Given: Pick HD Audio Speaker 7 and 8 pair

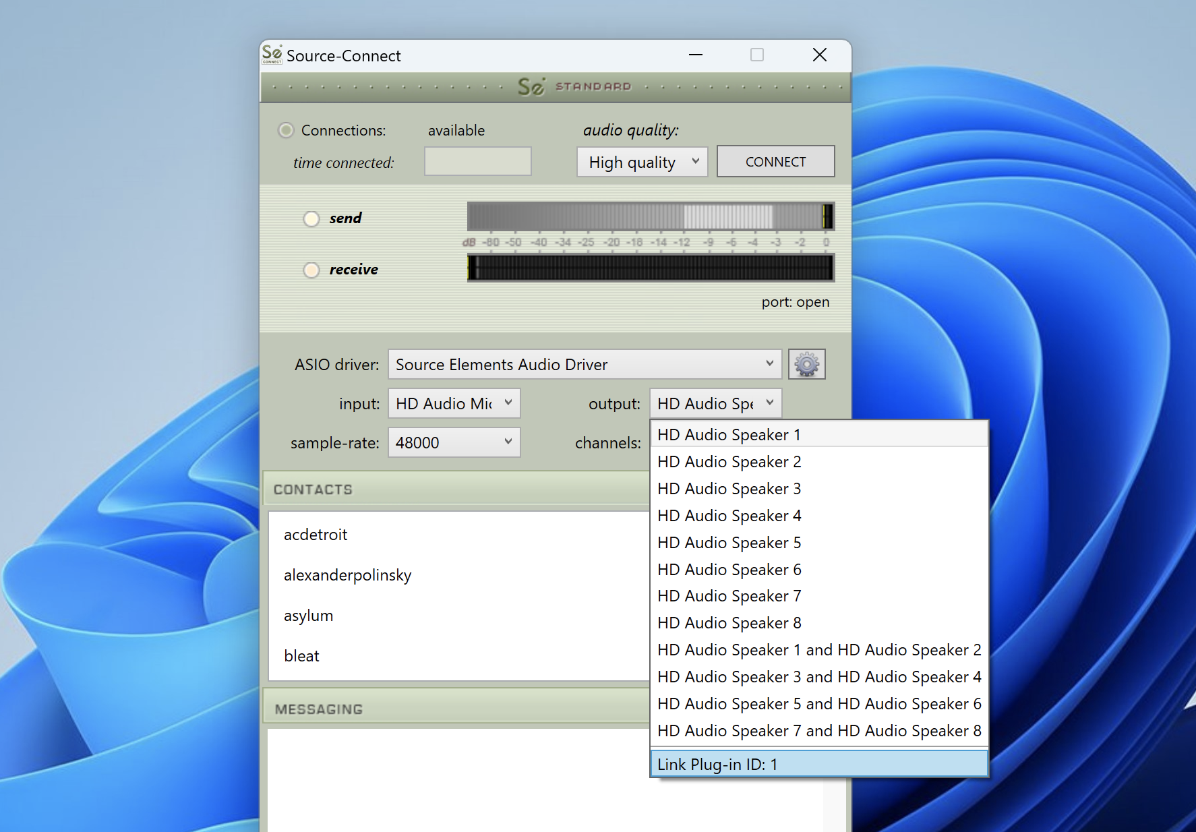Looking at the screenshot, I should tap(818, 731).
